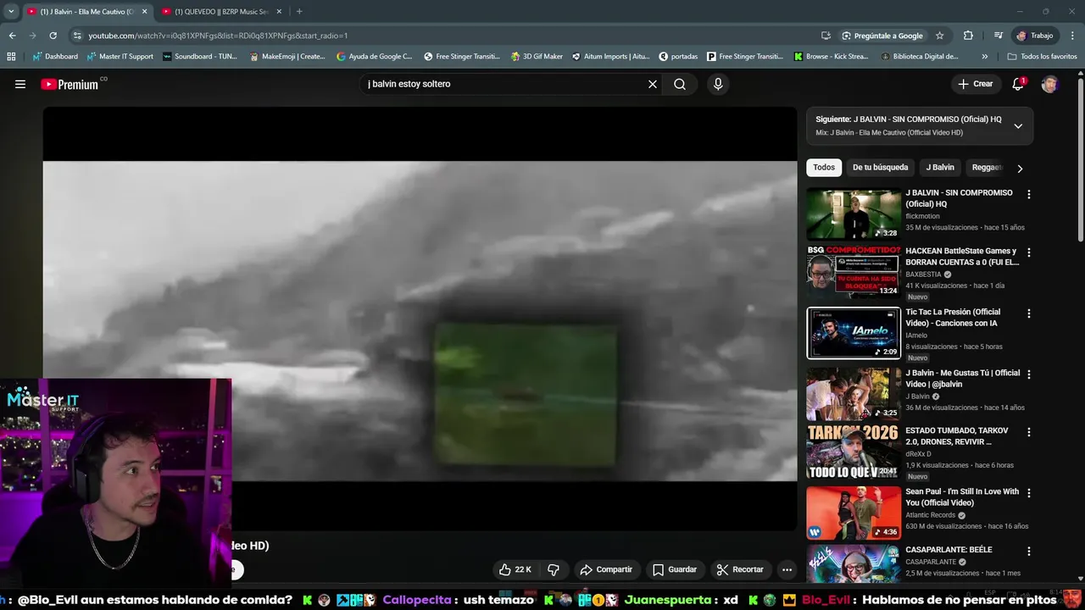Open options for CASAPARLANTE: BEÉLE video

[1029, 551]
